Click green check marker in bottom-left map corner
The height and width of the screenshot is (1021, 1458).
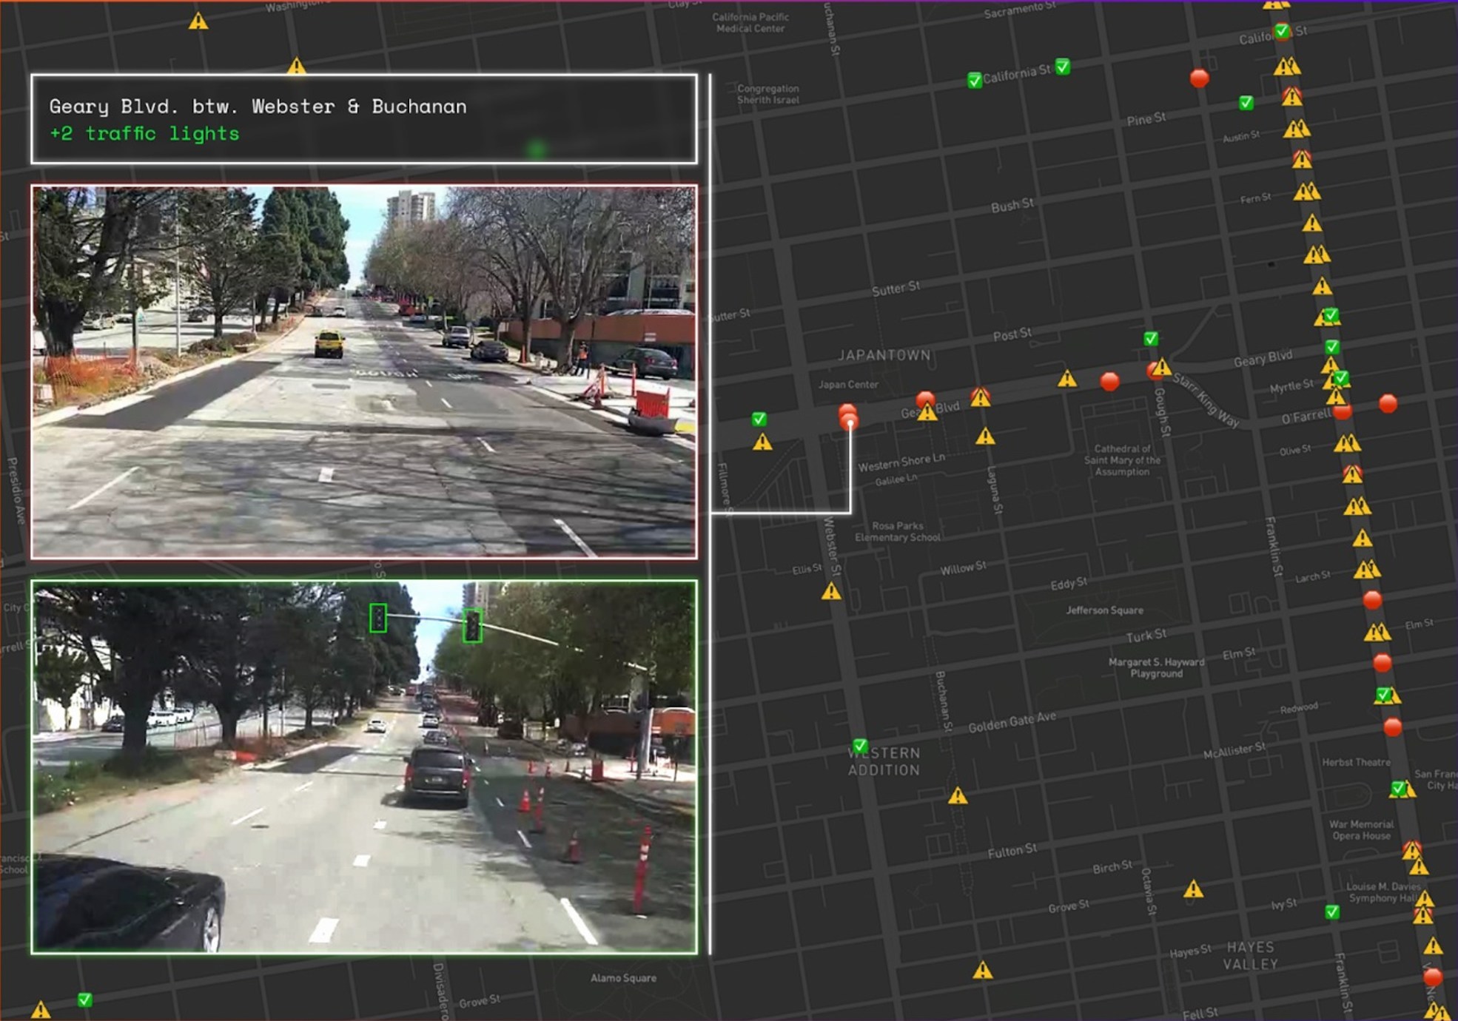pos(85,1000)
